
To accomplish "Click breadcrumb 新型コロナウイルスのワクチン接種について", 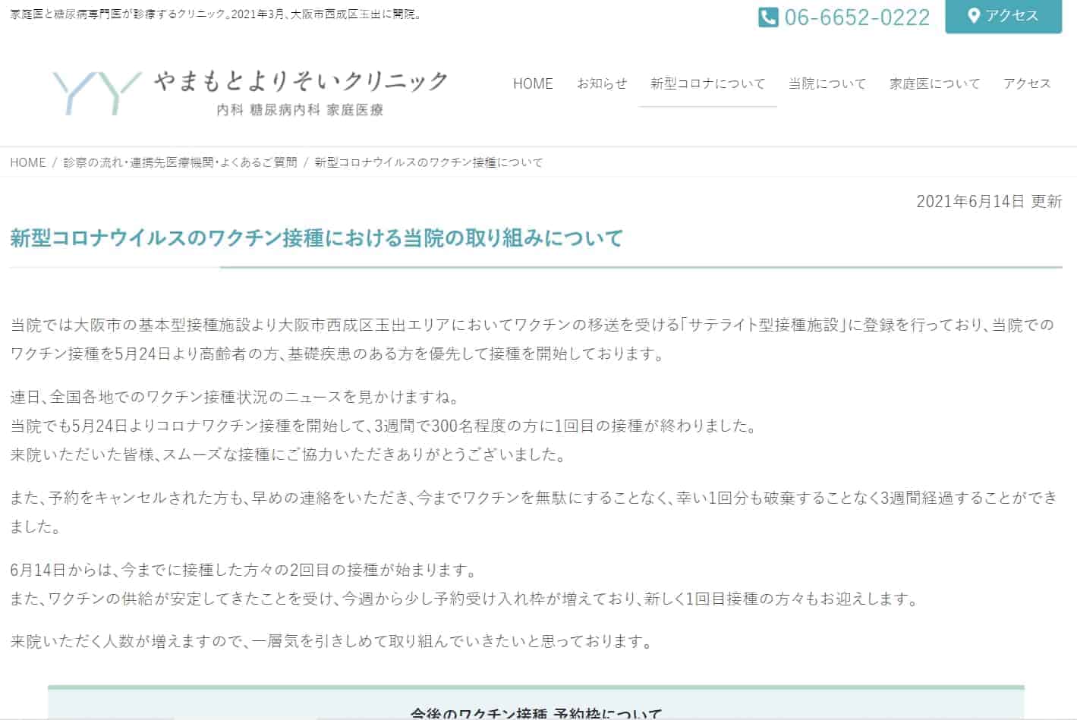I will tap(429, 162).
